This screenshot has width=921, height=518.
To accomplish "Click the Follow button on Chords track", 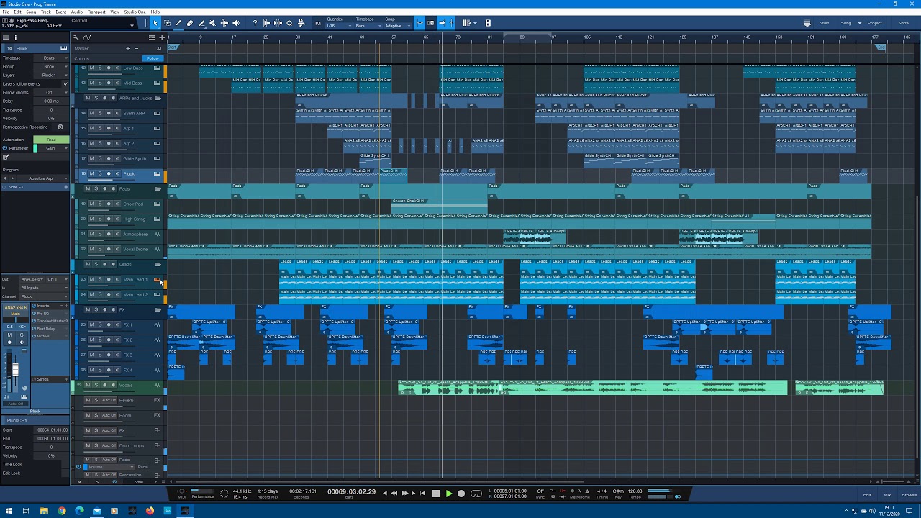I will coord(153,58).
